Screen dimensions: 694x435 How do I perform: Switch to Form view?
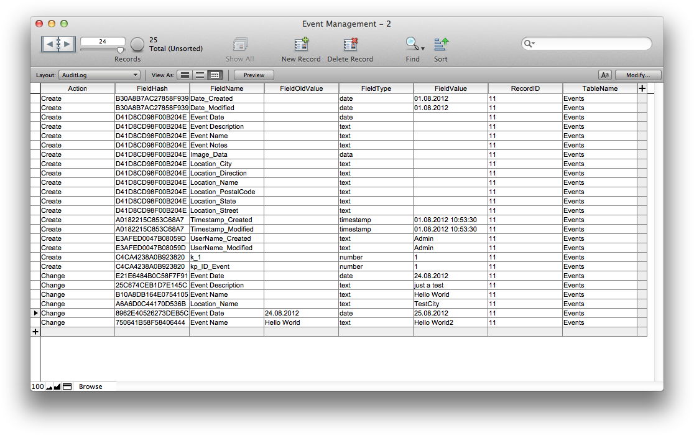coord(185,75)
